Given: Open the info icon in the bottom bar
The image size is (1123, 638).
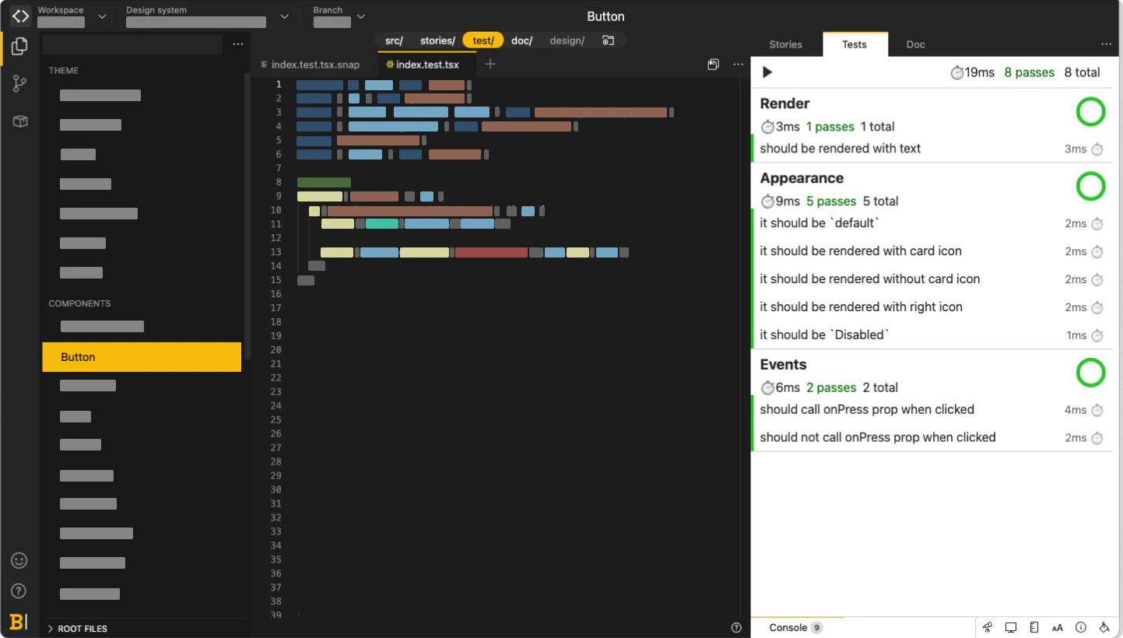Looking at the screenshot, I should tap(1081, 627).
